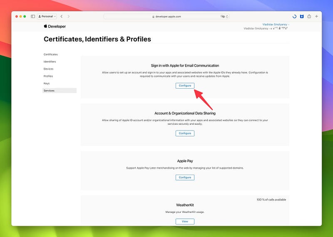Toggle the Safari sidebar icon

point(33,16)
